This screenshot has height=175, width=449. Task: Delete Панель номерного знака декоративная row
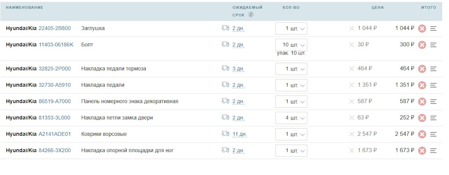click(x=422, y=102)
